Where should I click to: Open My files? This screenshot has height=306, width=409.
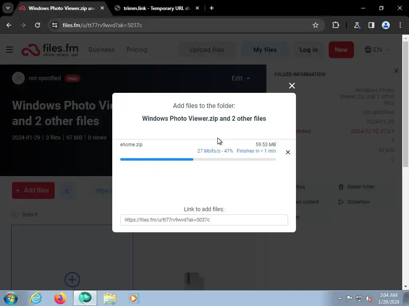[265, 50]
